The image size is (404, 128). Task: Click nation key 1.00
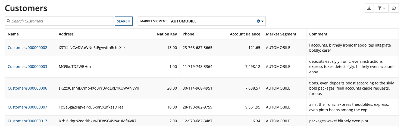coord(173,67)
